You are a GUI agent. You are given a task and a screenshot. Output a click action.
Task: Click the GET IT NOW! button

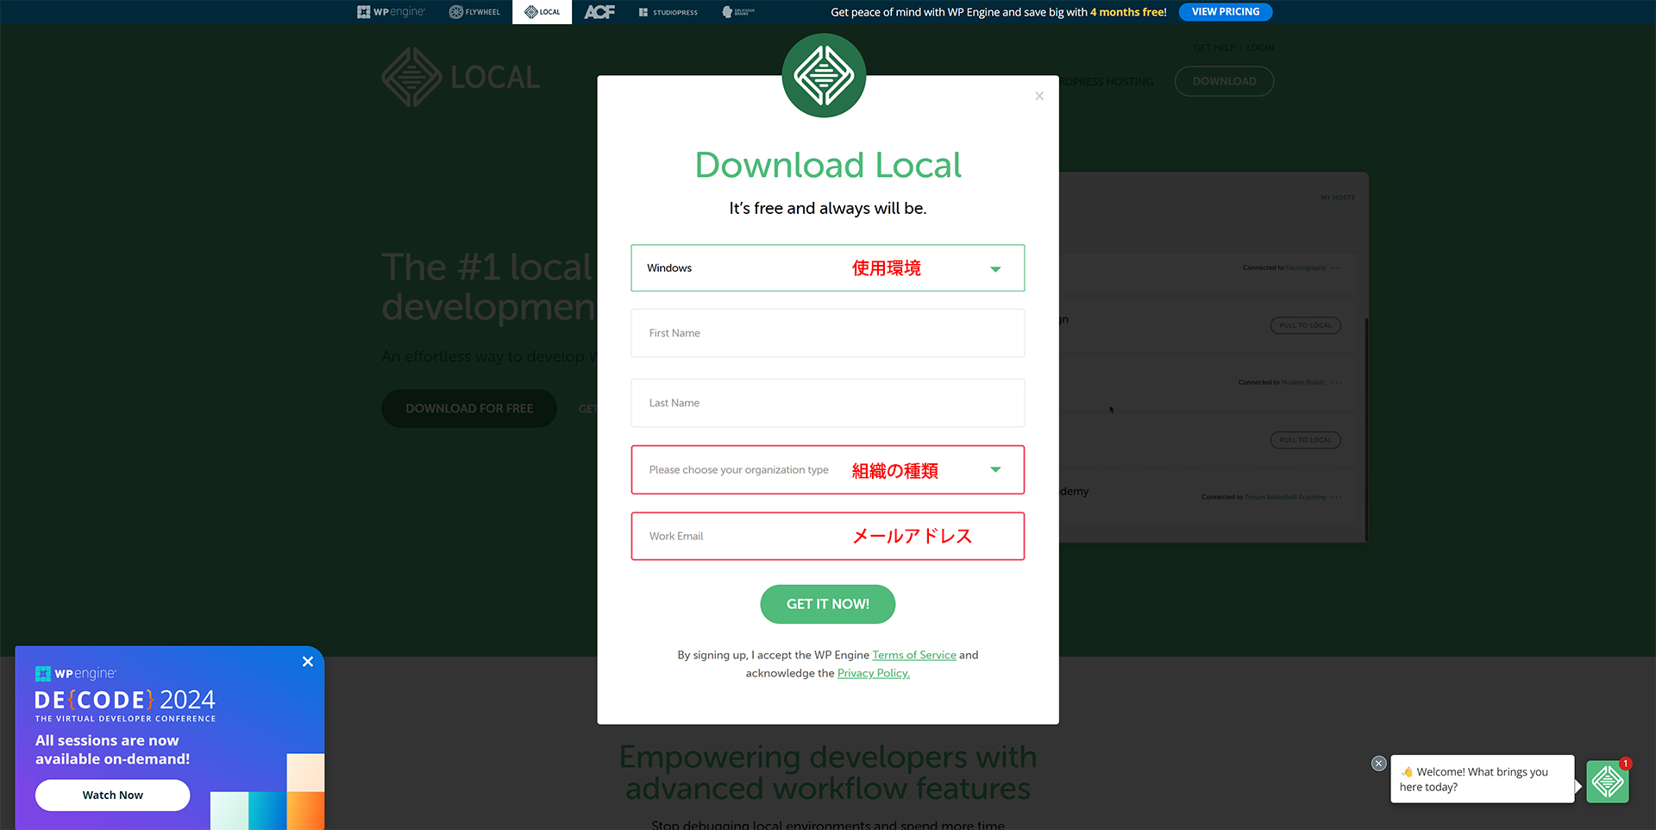(x=828, y=604)
